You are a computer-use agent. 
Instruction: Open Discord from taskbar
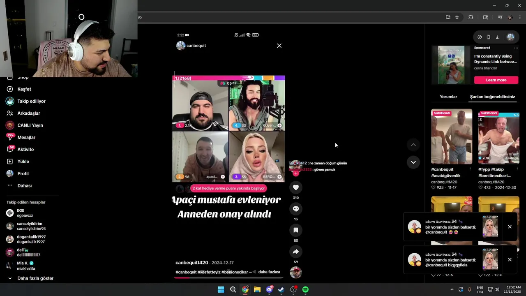coord(269,289)
